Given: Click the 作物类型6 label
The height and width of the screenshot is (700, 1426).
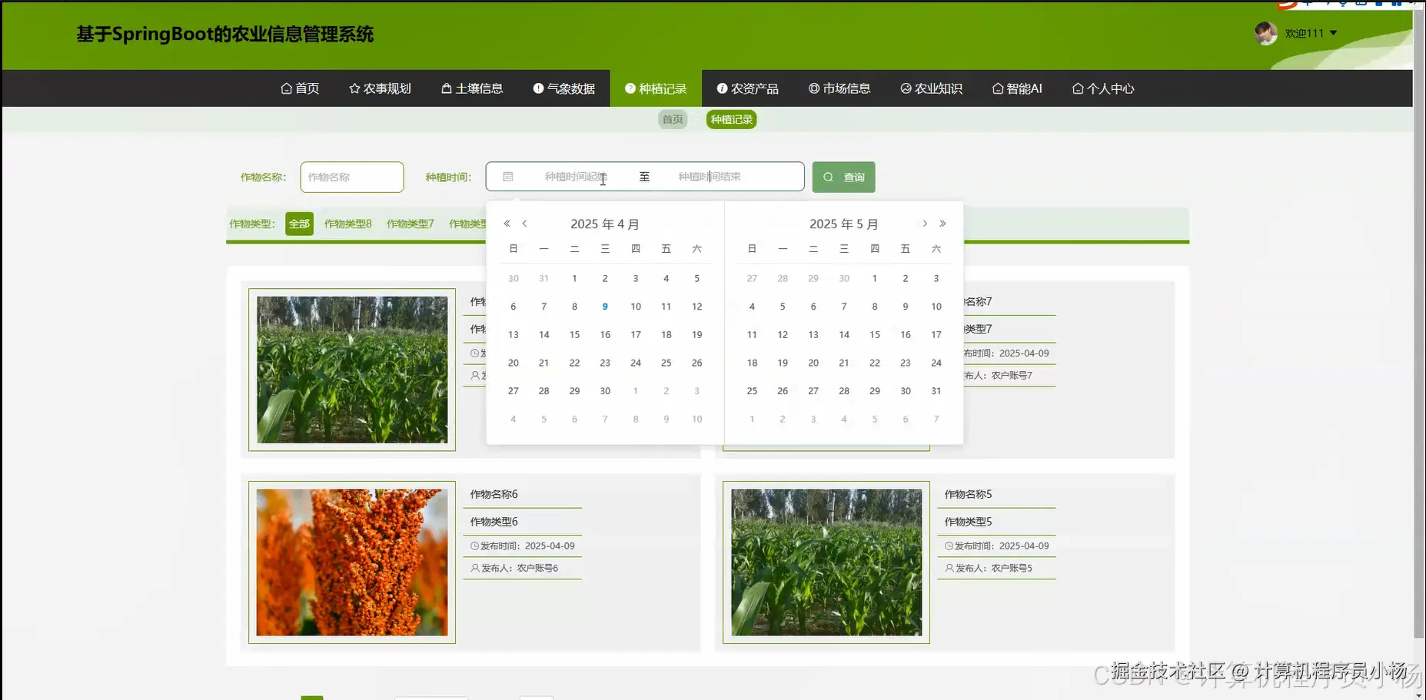Looking at the screenshot, I should (x=494, y=522).
